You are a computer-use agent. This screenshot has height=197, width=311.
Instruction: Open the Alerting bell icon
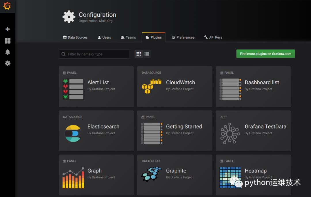[7, 52]
